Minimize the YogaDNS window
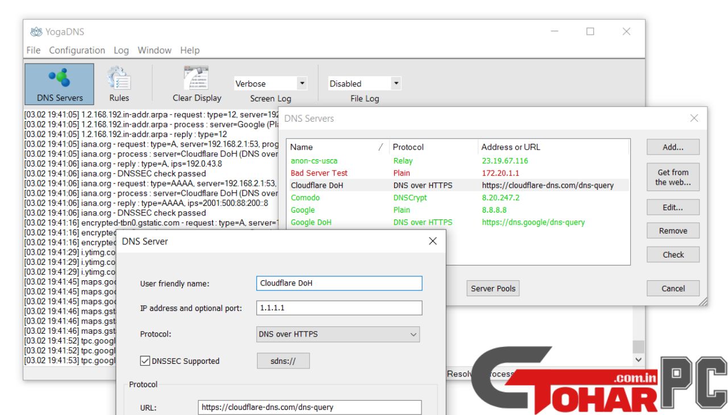 (x=554, y=32)
